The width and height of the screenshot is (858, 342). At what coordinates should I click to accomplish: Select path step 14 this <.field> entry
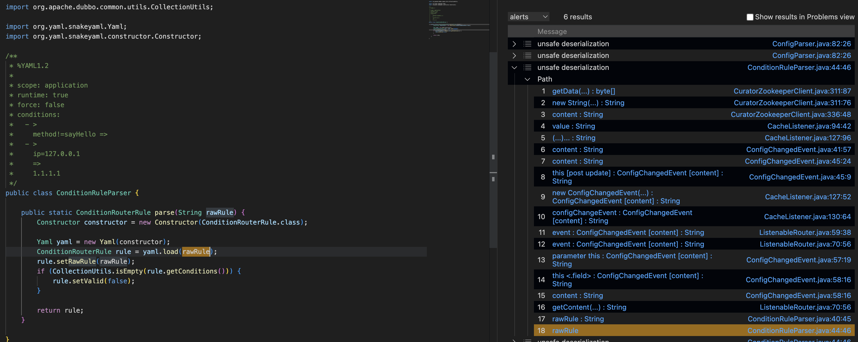point(627,280)
